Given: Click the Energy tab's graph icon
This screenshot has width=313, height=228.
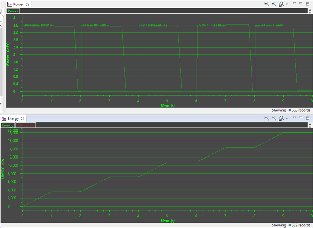Looking at the screenshot, I should click(x=4, y=118).
